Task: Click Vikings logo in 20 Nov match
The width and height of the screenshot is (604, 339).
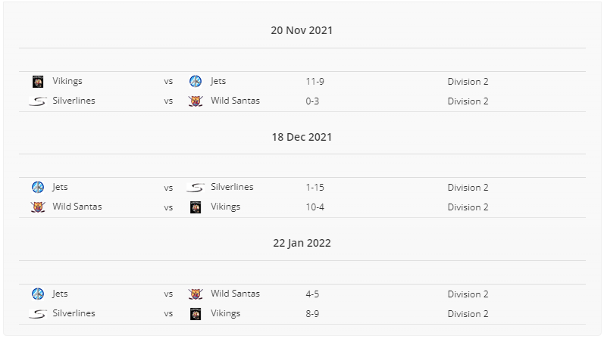Action: (x=38, y=82)
